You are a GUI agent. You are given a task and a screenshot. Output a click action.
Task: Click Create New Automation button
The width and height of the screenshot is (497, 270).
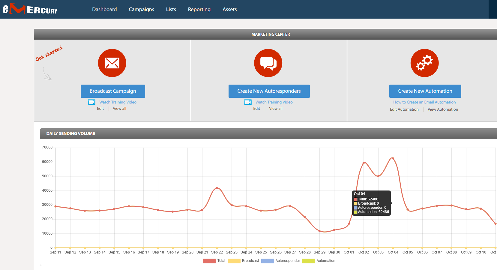pyautogui.click(x=425, y=91)
